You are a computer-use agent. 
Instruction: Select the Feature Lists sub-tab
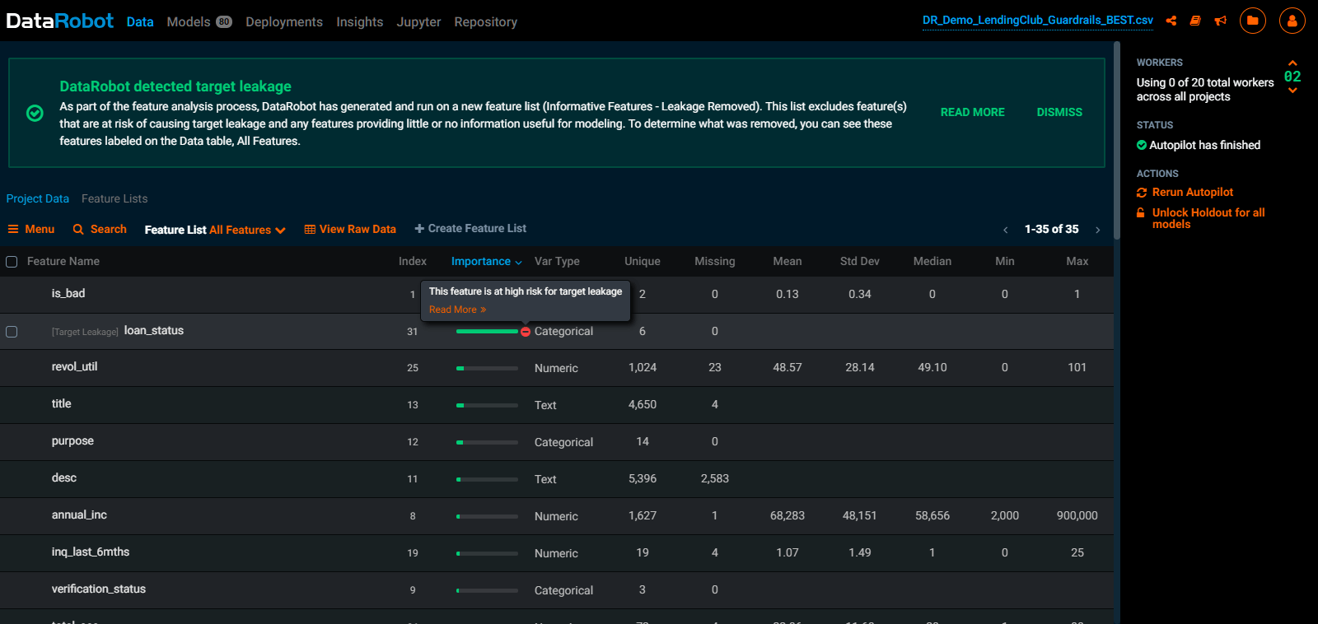coord(115,198)
